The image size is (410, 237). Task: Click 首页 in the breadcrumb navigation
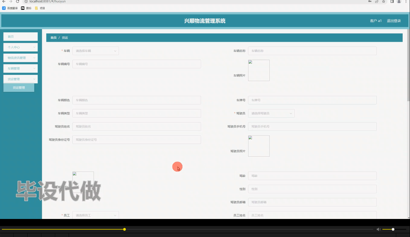53,38
